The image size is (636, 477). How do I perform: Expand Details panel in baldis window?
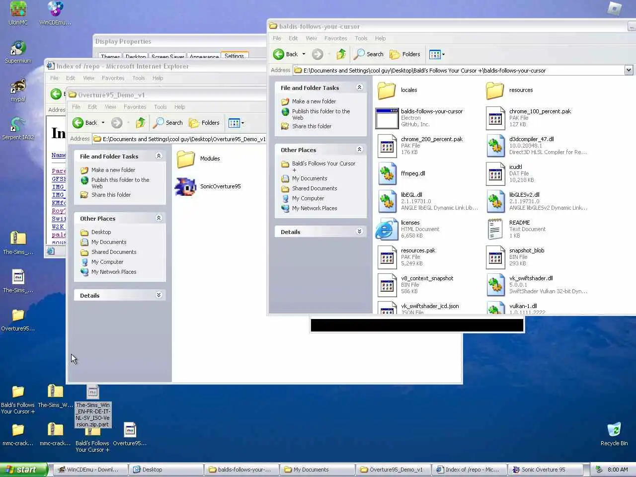359,232
